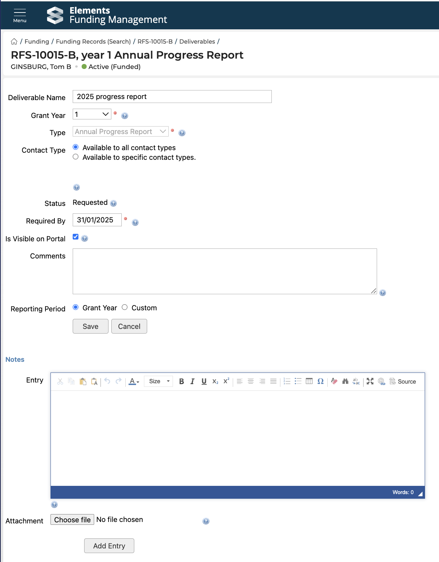The image size is (439, 562).
Task: Click the home icon in breadcrumb
Action: [x=14, y=41]
